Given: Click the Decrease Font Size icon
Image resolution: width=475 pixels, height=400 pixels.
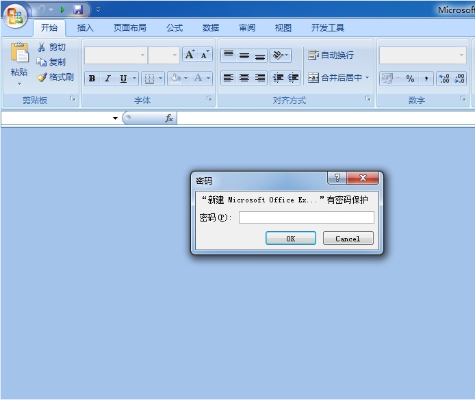Looking at the screenshot, I should 205,55.
